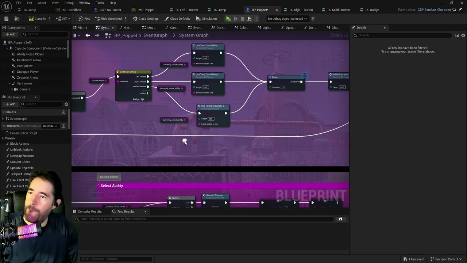Screen dimensions: 467x263
Task: Open the Asset menu
Action: pyautogui.click(x=42, y=3)
